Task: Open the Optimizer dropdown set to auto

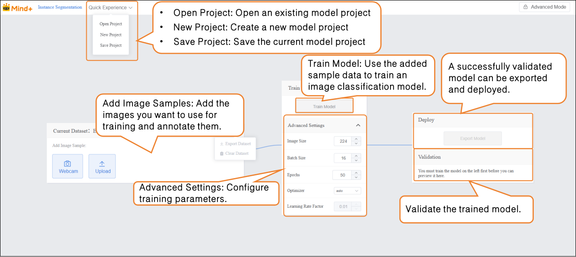Action: pyautogui.click(x=348, y=191)
